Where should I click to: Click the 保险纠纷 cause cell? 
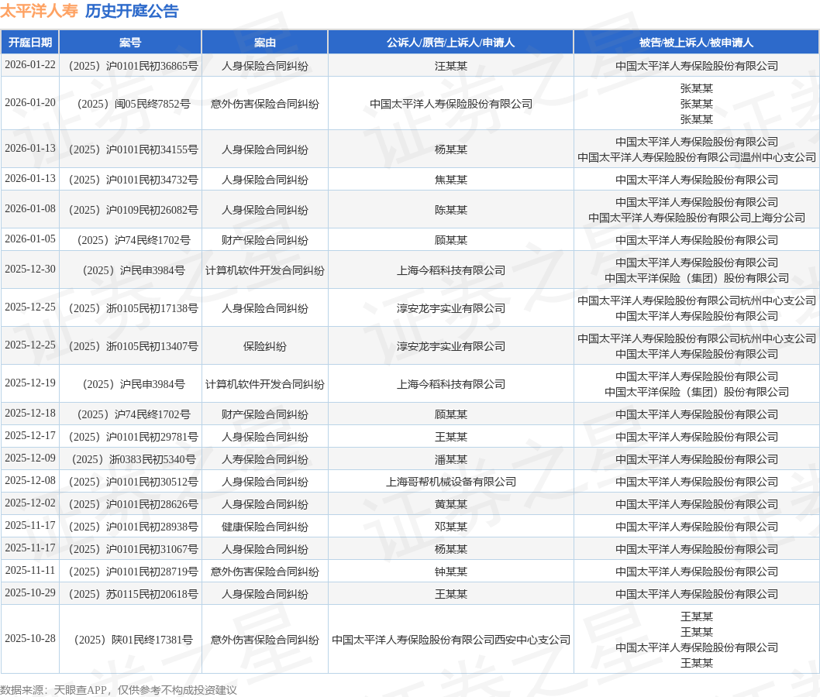(x=264, y=346)
